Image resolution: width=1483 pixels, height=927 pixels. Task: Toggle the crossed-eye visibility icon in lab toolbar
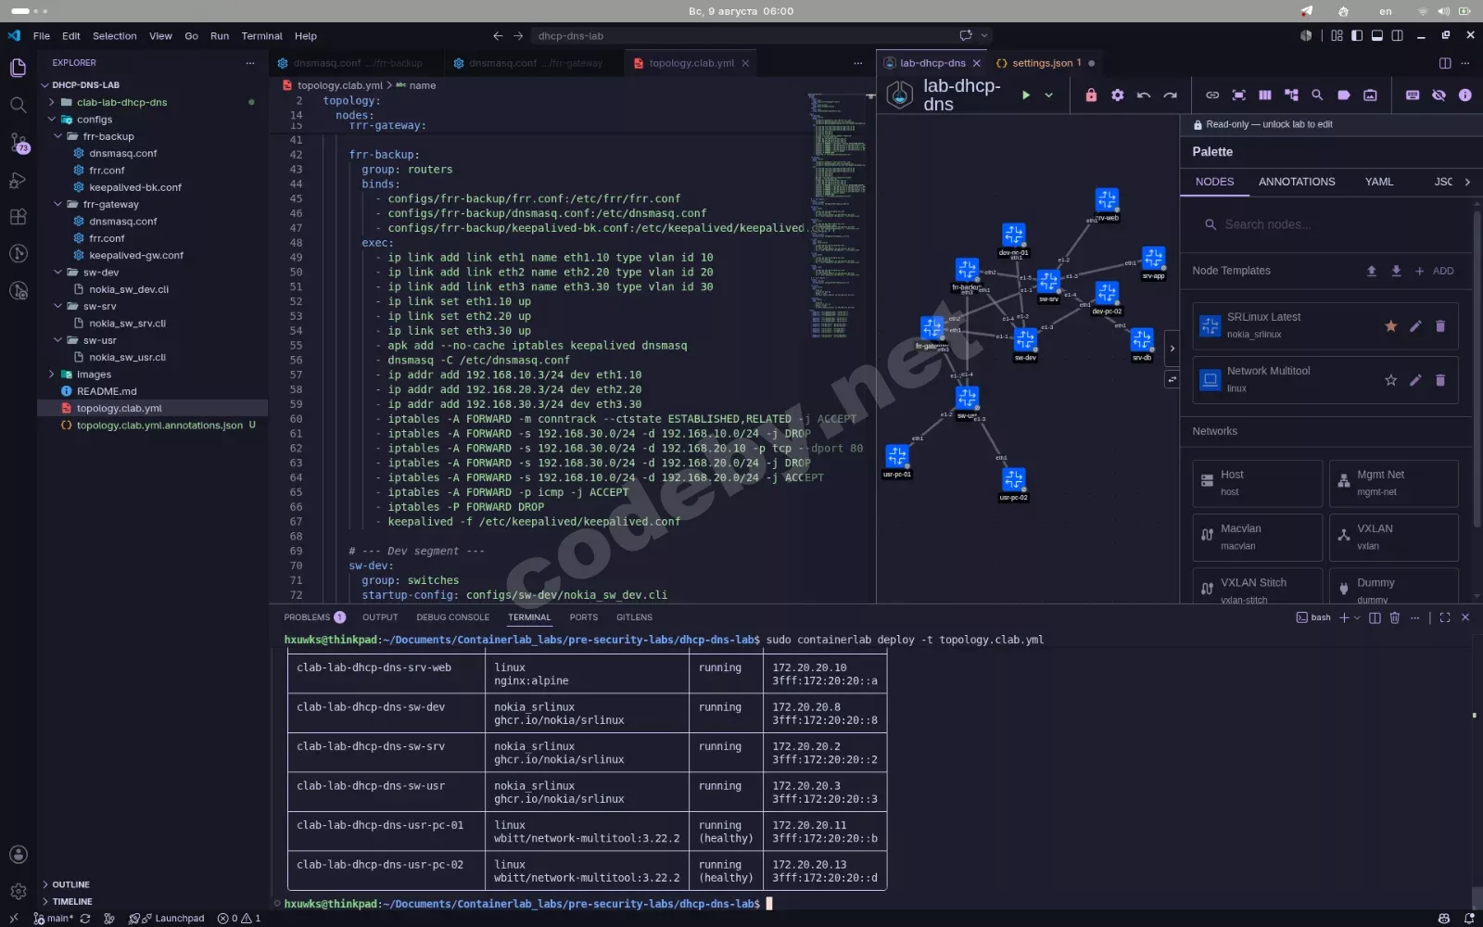pos(1439,95)
